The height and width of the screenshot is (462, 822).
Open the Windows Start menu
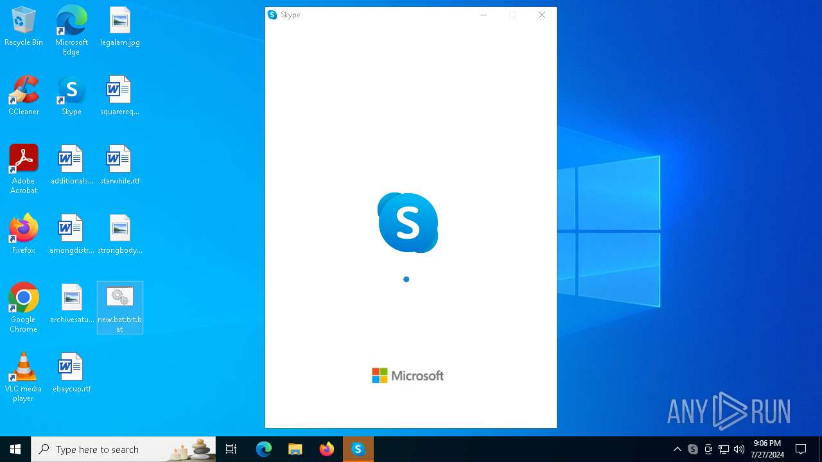pyautogui.click(x=15, y=449)
